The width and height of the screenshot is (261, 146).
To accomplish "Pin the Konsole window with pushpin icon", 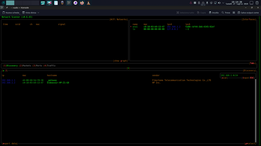I will (x=7, y=8).
